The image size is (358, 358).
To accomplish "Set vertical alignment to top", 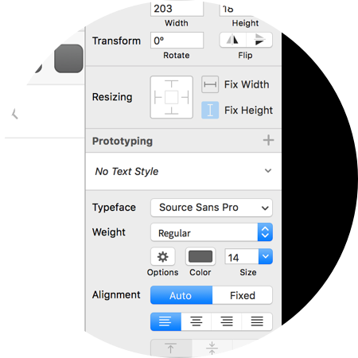I will (x=171, y=348).
